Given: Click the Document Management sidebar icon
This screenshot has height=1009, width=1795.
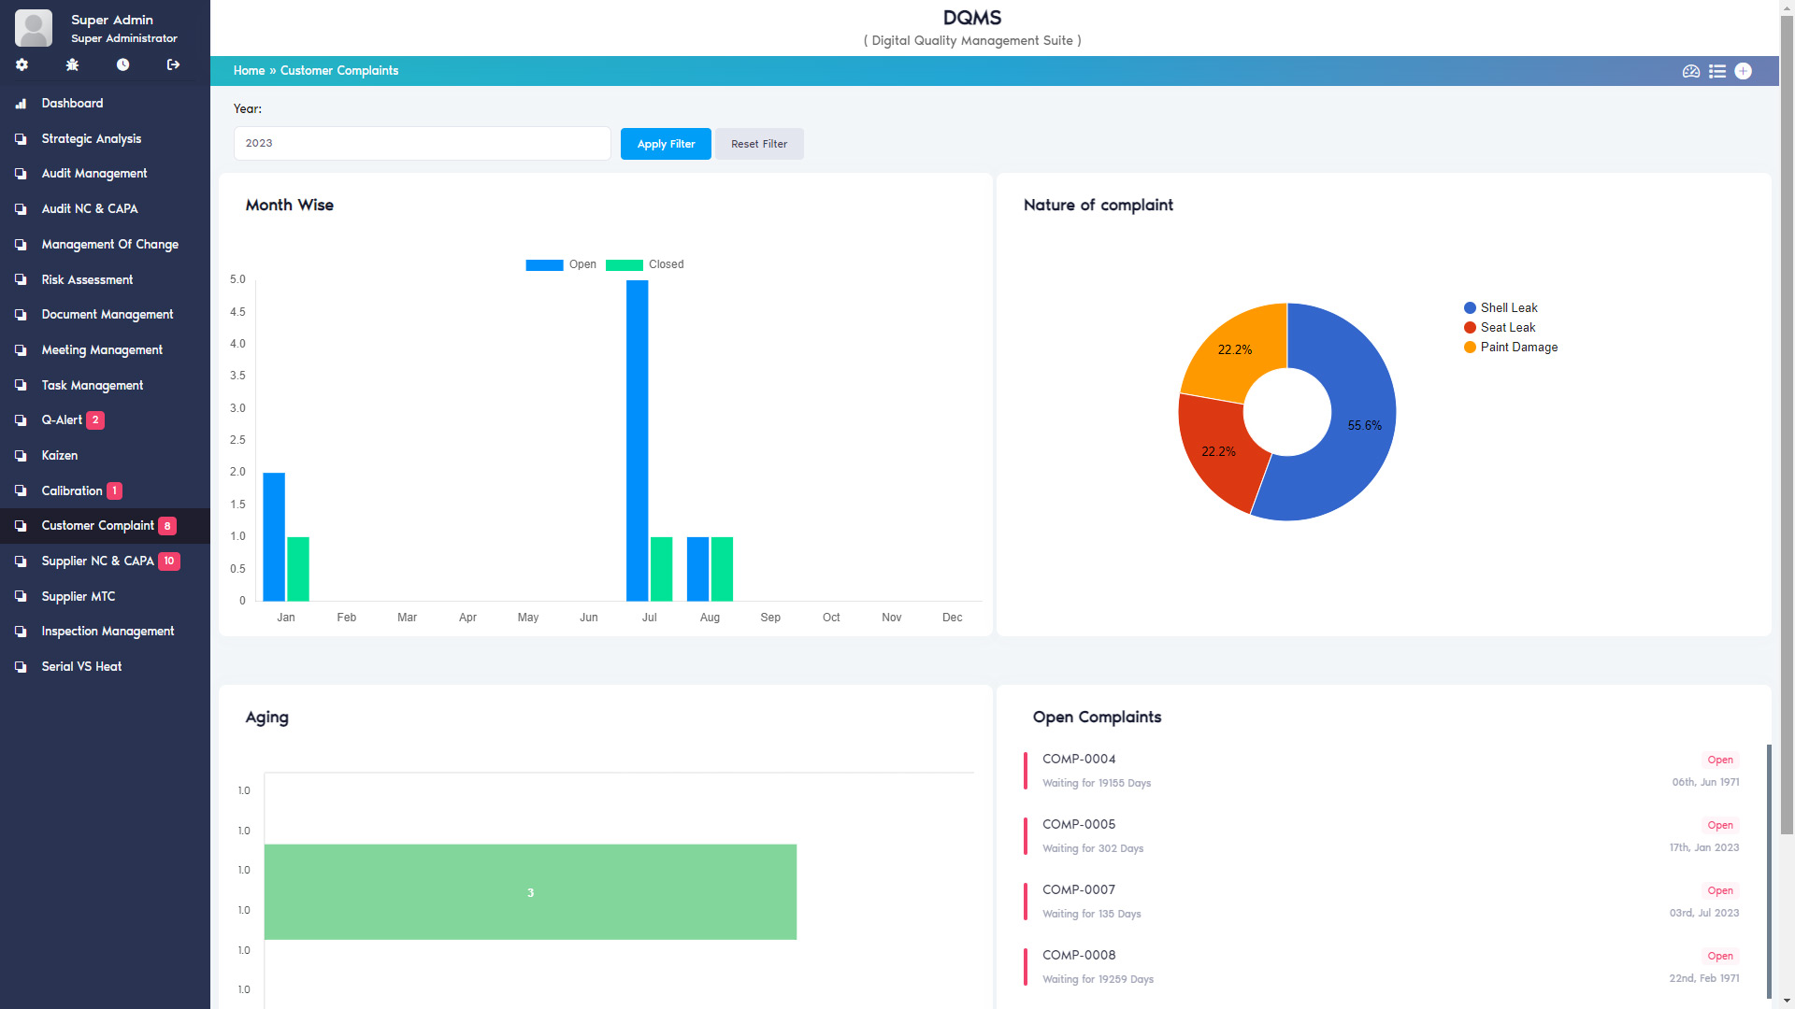Looking at the screenshot, I should pyautogui.click(x=21, y=315).
